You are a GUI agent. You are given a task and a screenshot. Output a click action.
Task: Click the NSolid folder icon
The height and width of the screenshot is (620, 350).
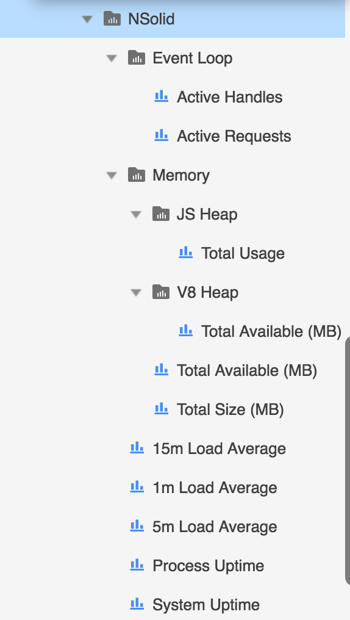112,18
